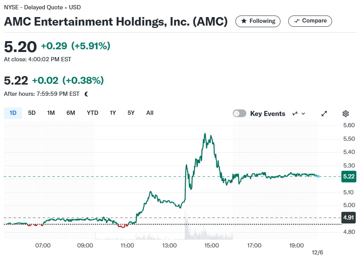Show the 6M chart range
The image size is (360, 258).
point(71,113)
